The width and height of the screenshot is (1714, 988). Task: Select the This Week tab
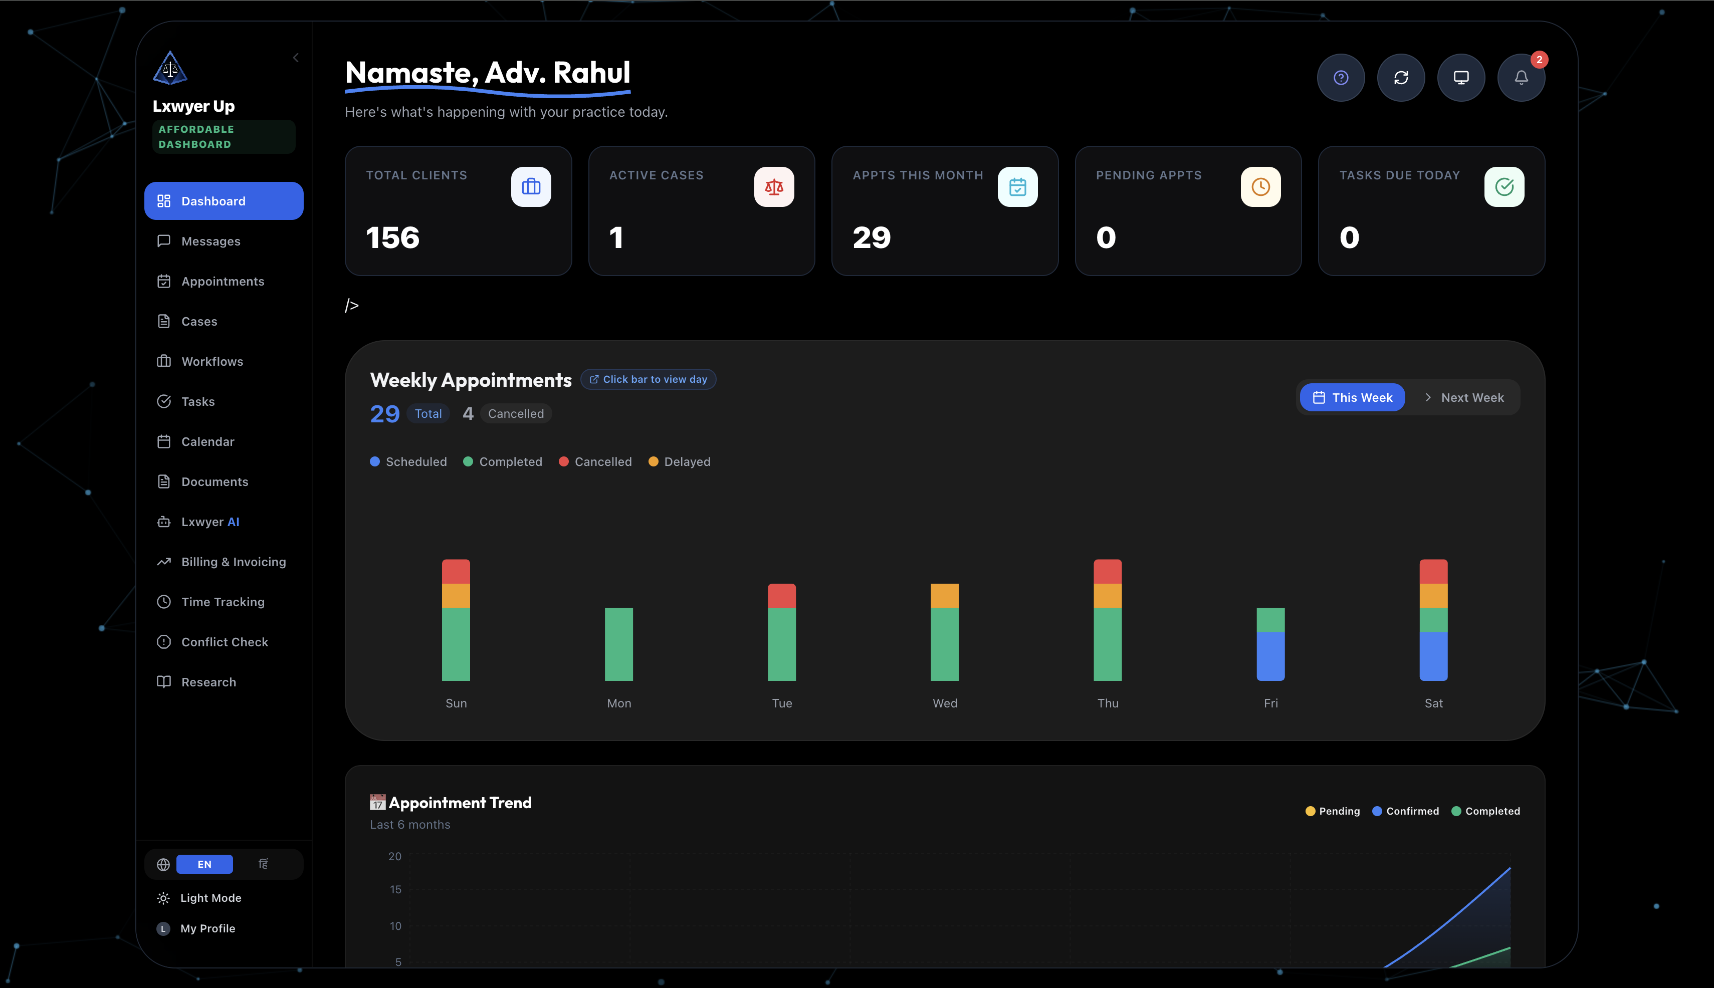pos(1352,398)
